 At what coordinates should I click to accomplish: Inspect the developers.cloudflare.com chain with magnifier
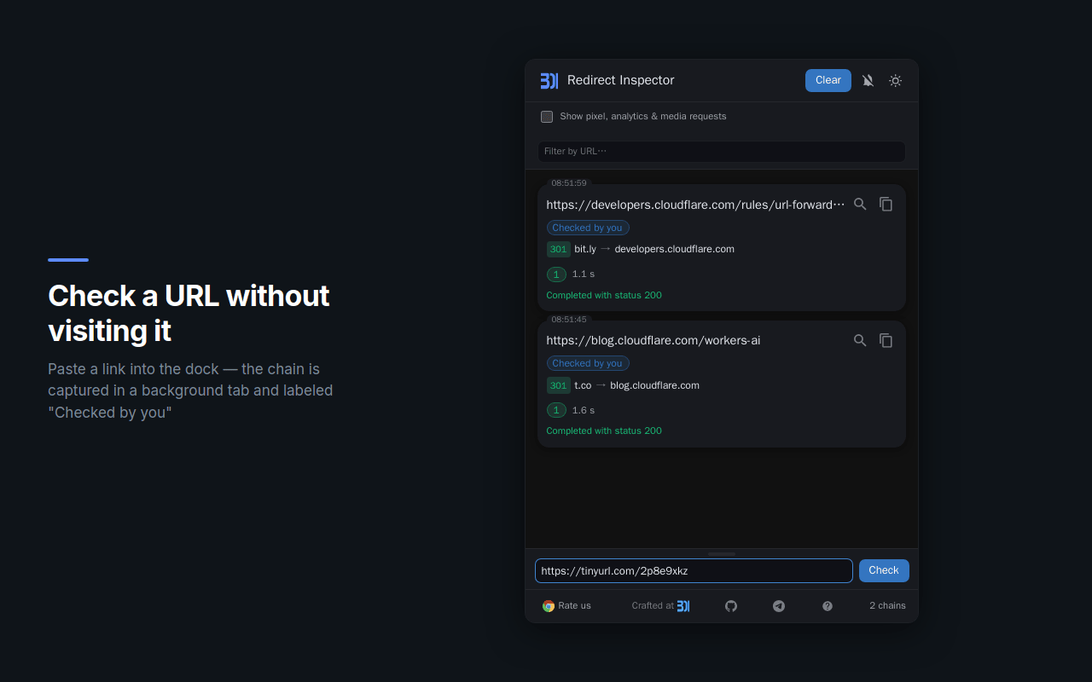point(860,205)
